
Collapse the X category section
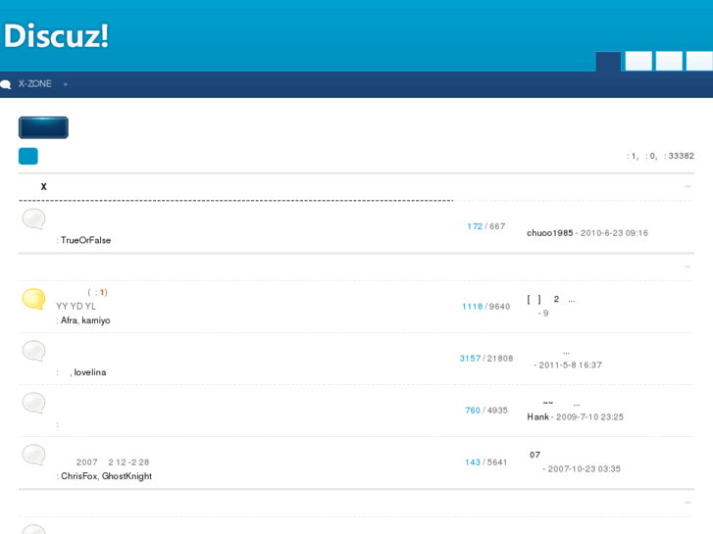tap(688, 187)
